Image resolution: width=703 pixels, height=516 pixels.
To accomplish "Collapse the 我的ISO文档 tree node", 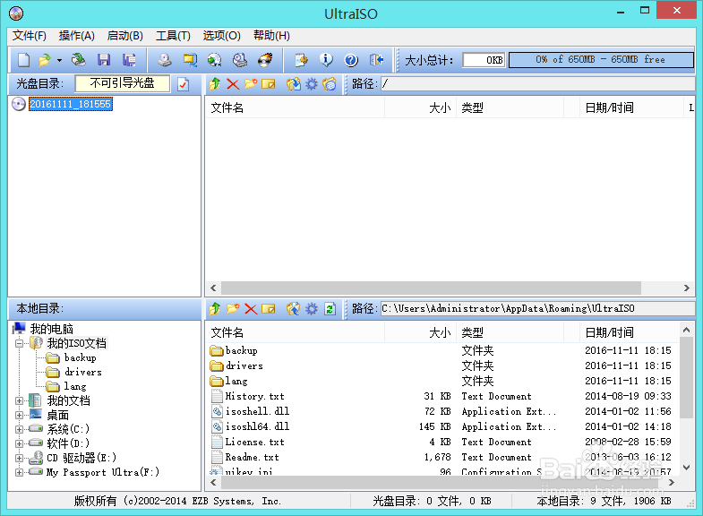I will click(x=20, y=344).
